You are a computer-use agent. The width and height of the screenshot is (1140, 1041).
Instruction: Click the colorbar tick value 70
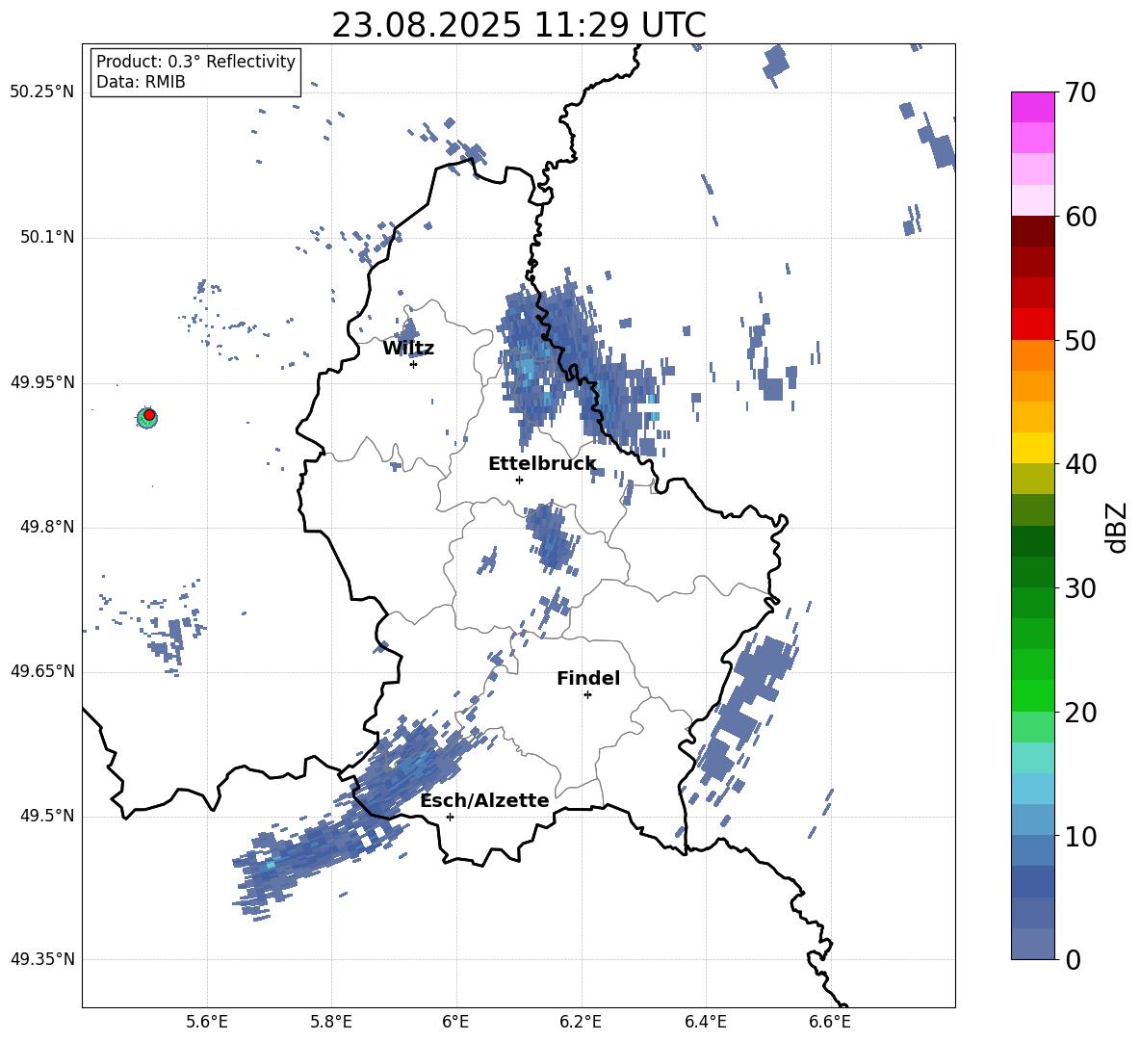click(x=1080, y=92)
